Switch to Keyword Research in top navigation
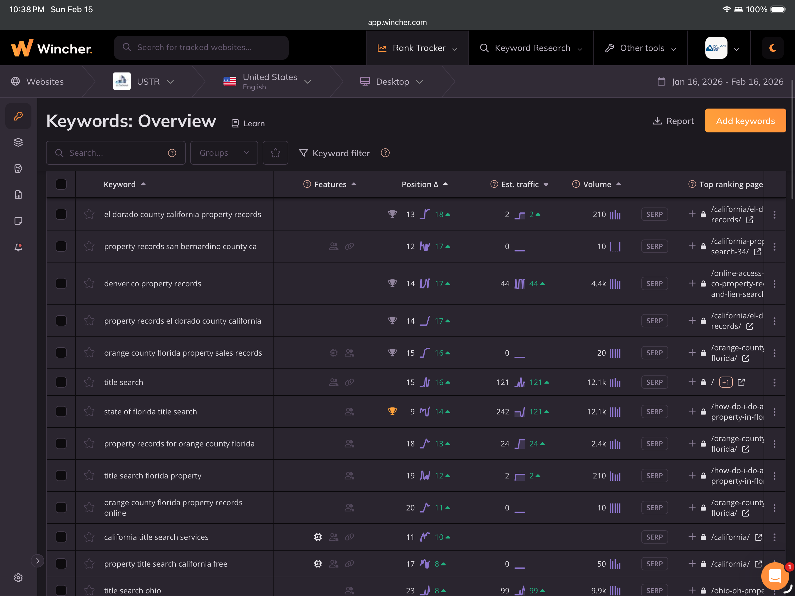Image resolution: width=795 pixels, height=596 pixels. (532, 48)
